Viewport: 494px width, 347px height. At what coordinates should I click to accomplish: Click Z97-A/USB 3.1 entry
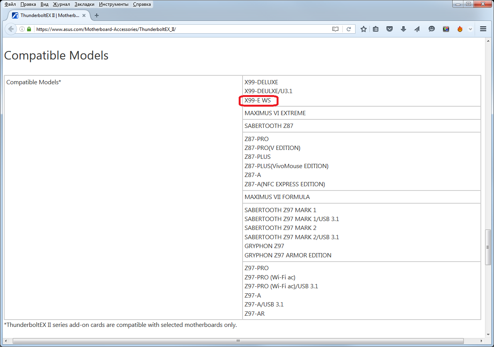[264, 304]
